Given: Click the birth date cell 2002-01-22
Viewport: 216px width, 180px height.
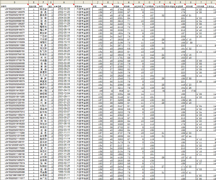Looking at the screenshot, I should coord(64,39).
